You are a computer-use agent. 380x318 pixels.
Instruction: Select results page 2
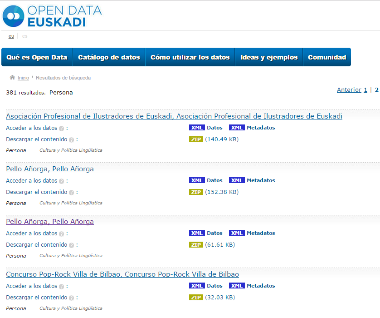(x=377, y=90)
